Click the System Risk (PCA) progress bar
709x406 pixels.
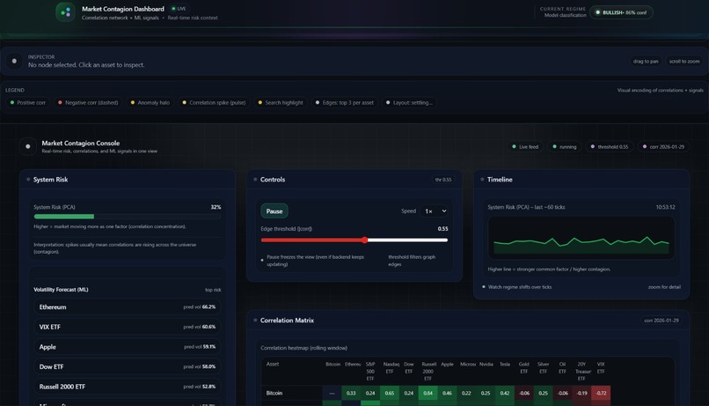pyautogui.click(x=128, y=217)
